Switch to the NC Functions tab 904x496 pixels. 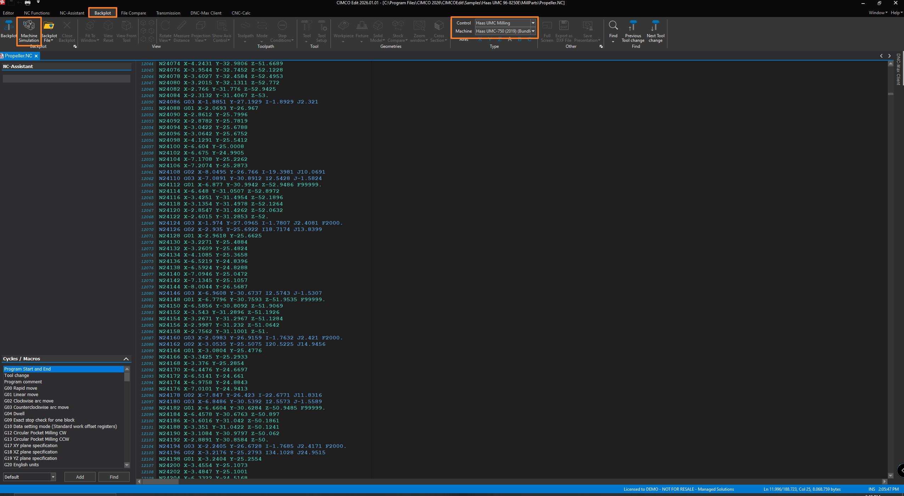tap(36, 13)
